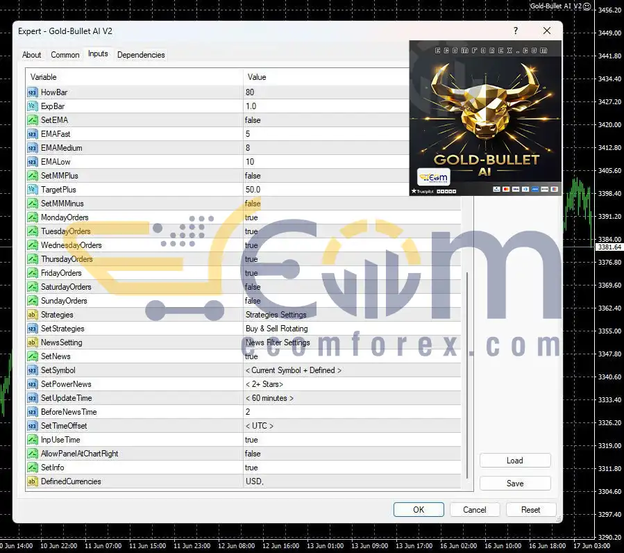The image size is (624, 553).
Task: Click the Reset button
Action: pyautogui.click(x=530, y=510)
